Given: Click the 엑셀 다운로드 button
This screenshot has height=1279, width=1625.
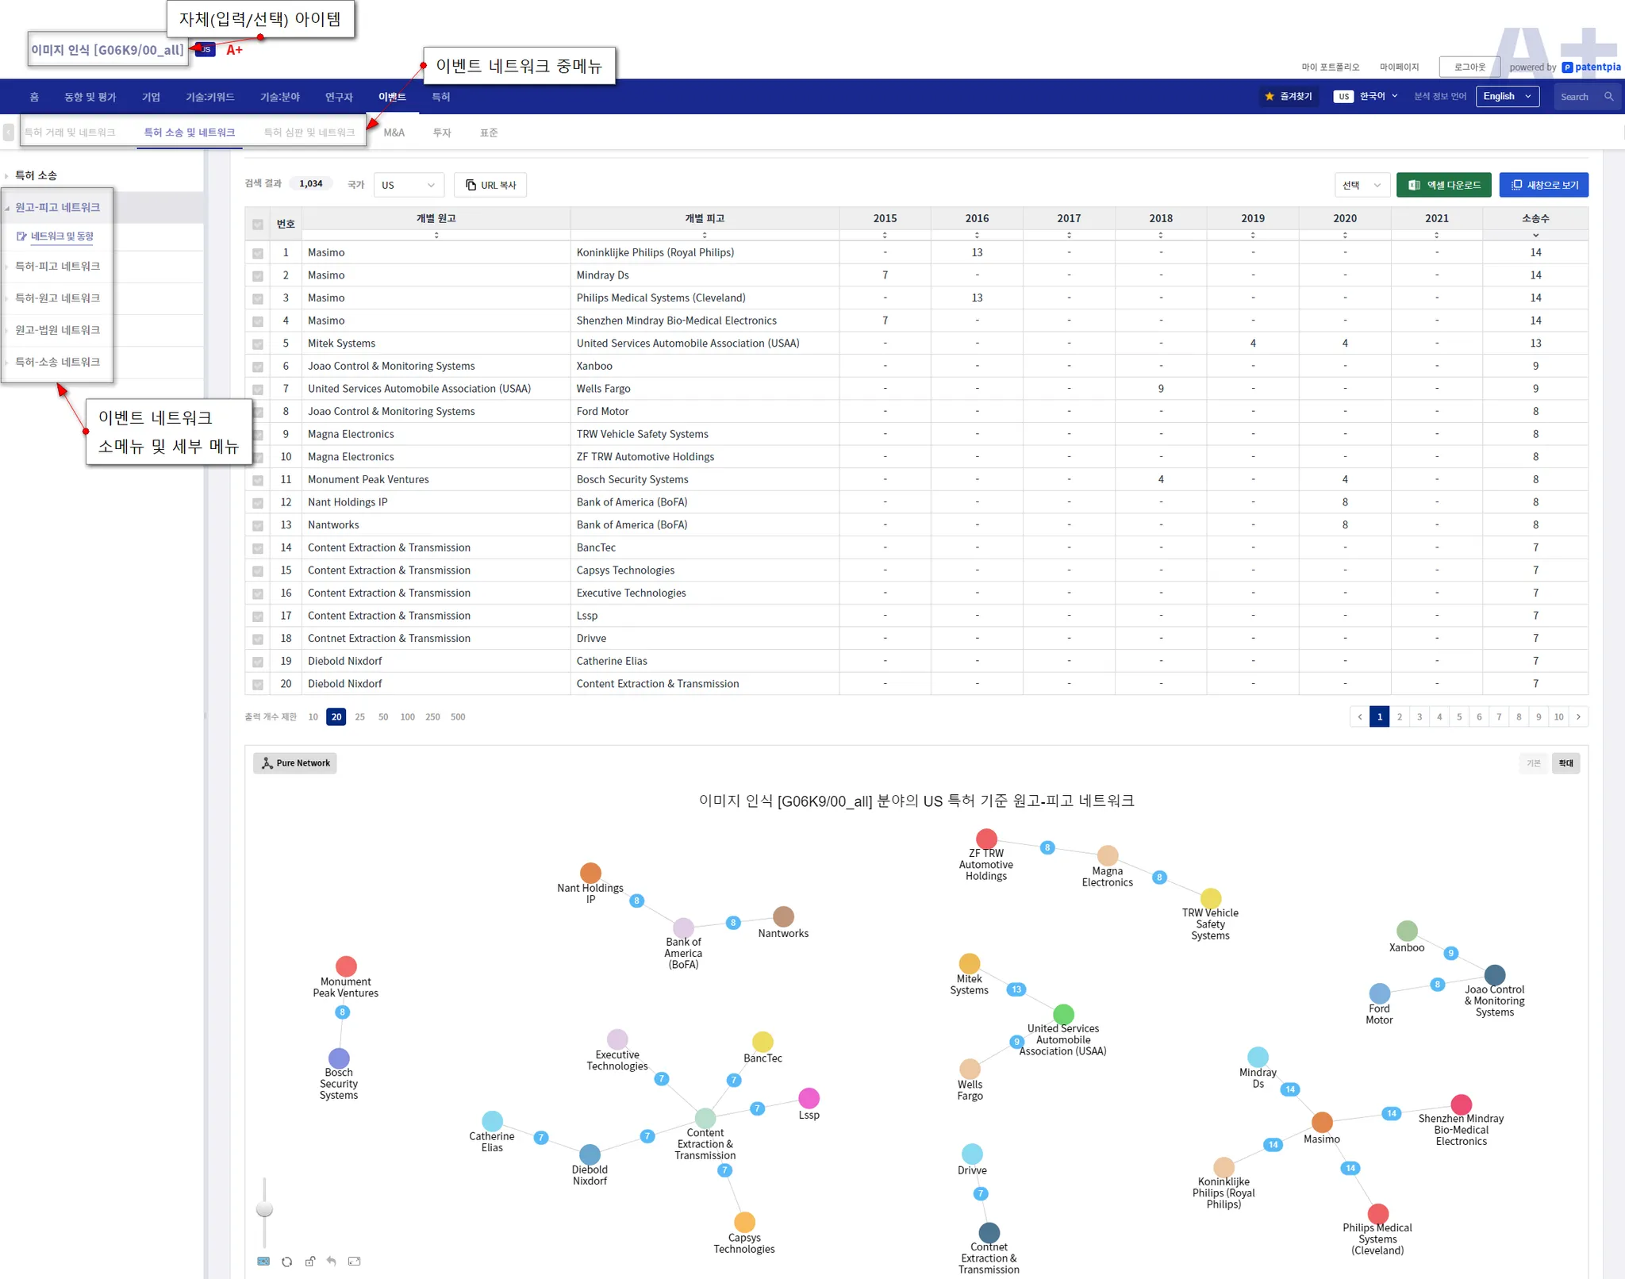Looking at the screenshot, I should pyautogui.click(x=1443, y=185).
